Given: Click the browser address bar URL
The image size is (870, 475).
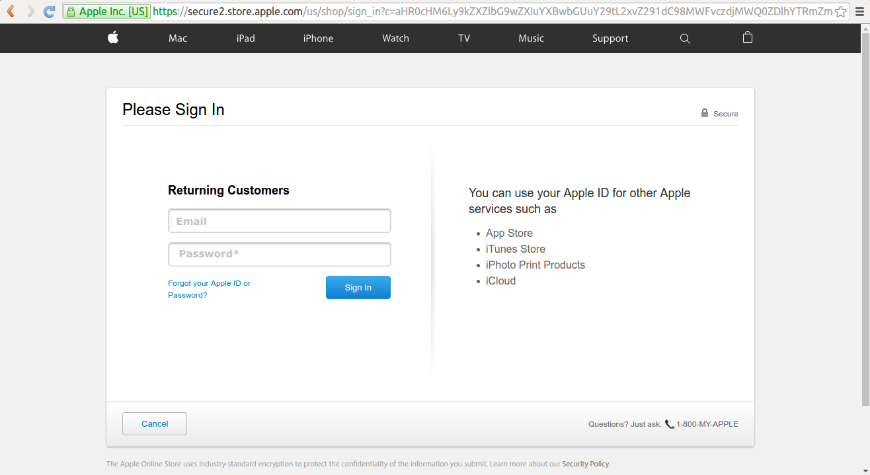Looking at the screenshot, I should 492,11.
